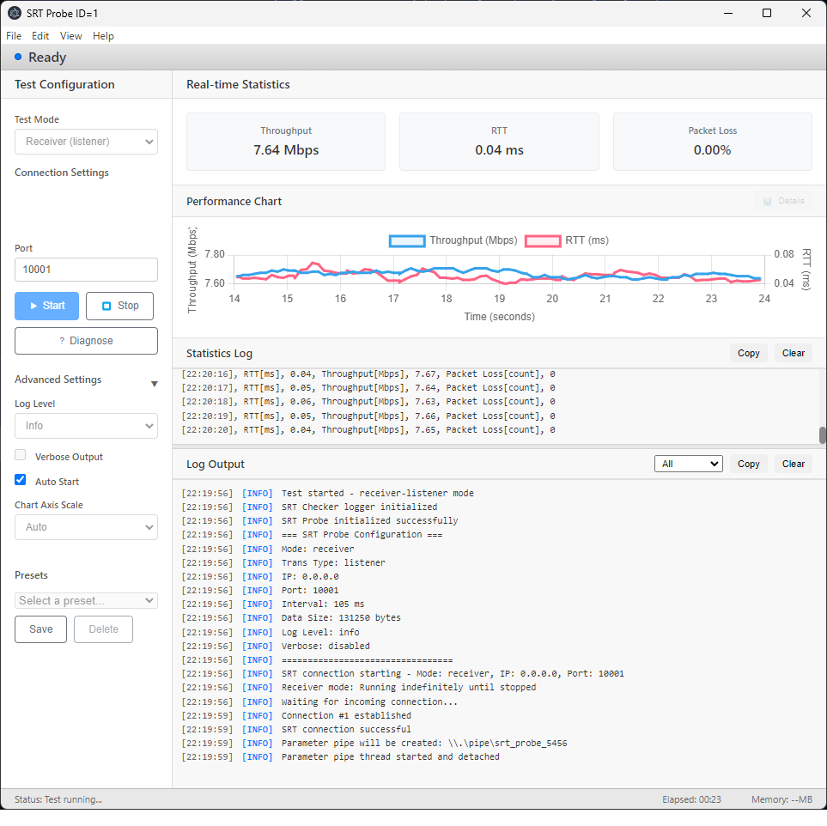Open the Chart Axis Scale dropdown
Screen dimensions: 827x826
[x=86, y=527]
